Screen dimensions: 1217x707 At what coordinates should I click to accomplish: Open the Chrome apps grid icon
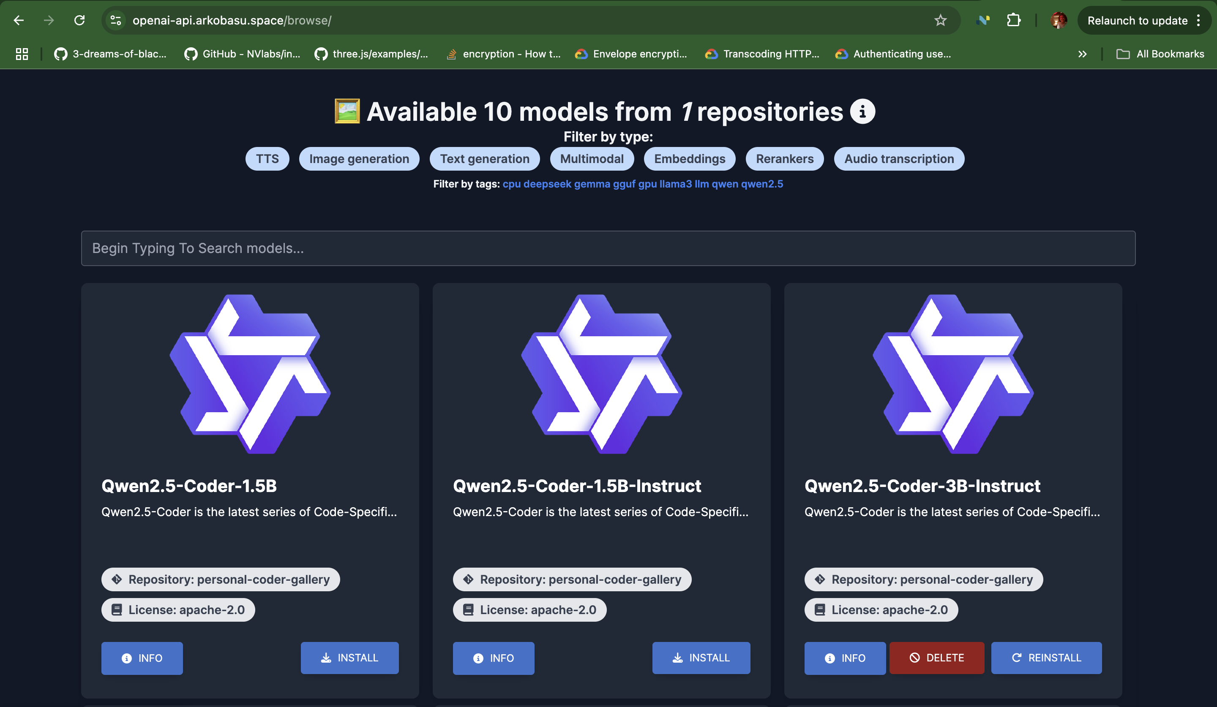[x=22, y=54]
